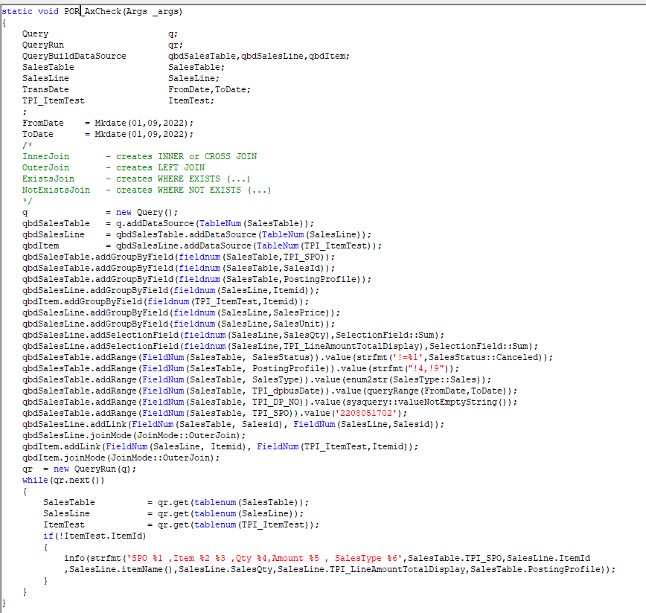Click 'QueryBuildDataSource' type declaration

click(74, 56)
